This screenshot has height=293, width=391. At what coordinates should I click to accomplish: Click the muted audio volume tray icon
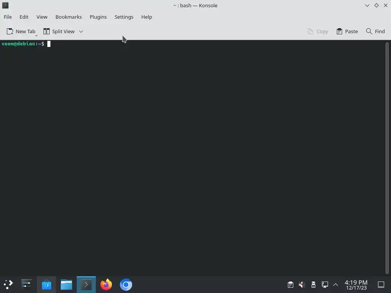tap(302, 285)
